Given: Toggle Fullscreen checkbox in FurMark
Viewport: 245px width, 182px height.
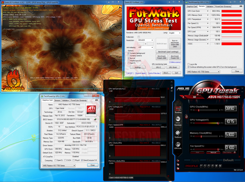Looking at the screenshot, I should tap(139, 37).
